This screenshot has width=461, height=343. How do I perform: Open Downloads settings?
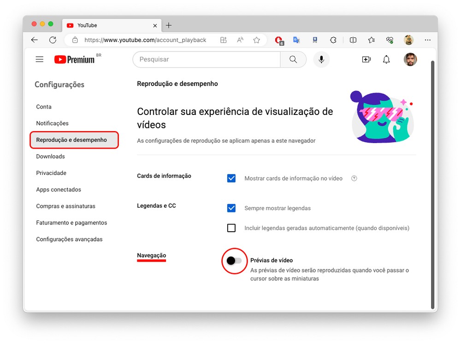[51, 156]
